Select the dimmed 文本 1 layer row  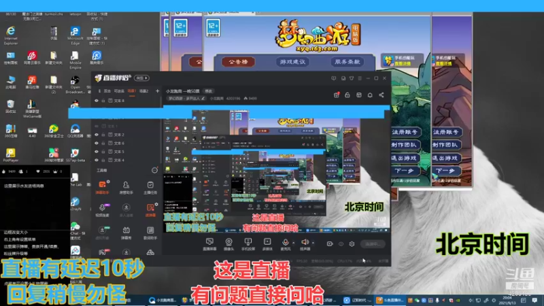pyautogui.click(x=126, y=126)
